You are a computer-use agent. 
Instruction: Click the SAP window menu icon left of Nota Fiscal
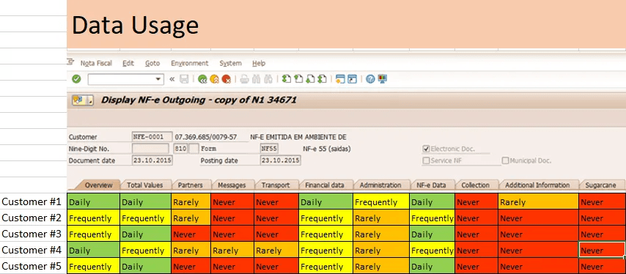71,62
